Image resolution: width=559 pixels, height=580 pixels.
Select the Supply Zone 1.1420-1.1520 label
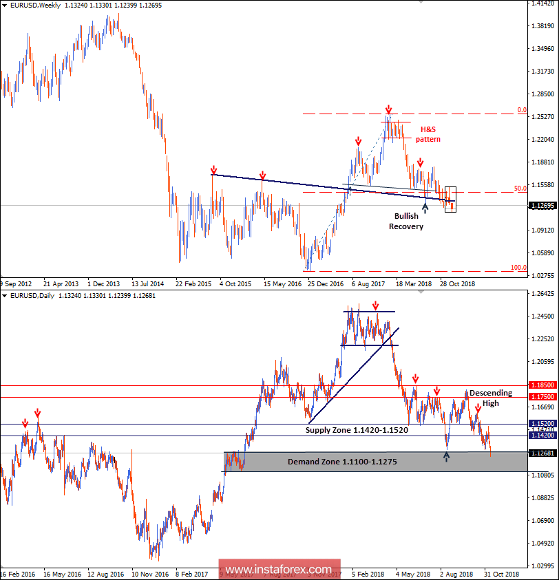[357, 430]
